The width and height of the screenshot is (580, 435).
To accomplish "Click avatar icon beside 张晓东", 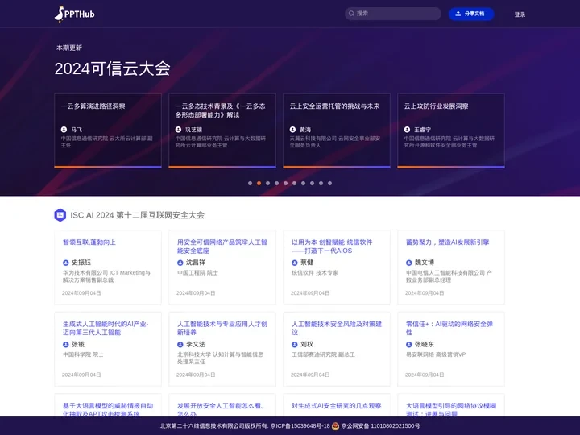I will click(408, 345).
